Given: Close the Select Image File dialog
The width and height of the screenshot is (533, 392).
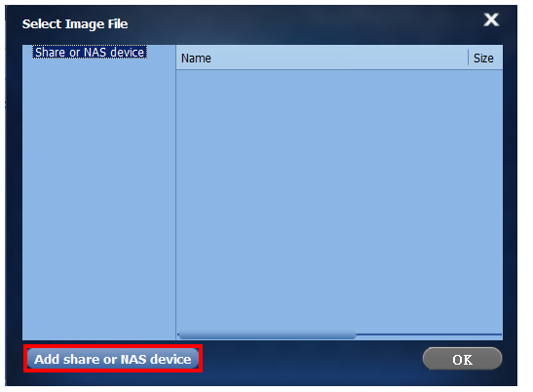Looking at the screenshot, I should pos(491,20).
